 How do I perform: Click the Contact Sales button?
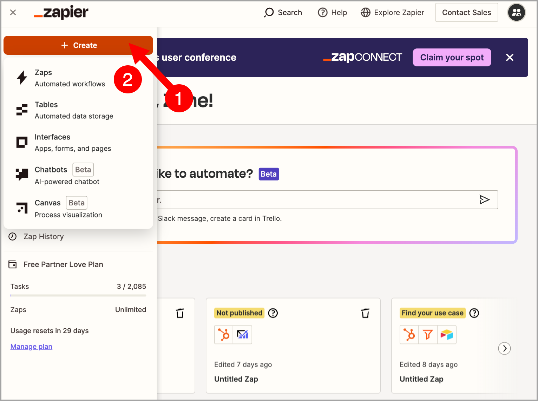point(466,13)
